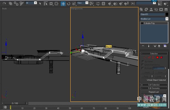Viewport: 170px width, 110px height.
Task: Click the Rectangular Selection Region icon
Action: coord(51,4)
